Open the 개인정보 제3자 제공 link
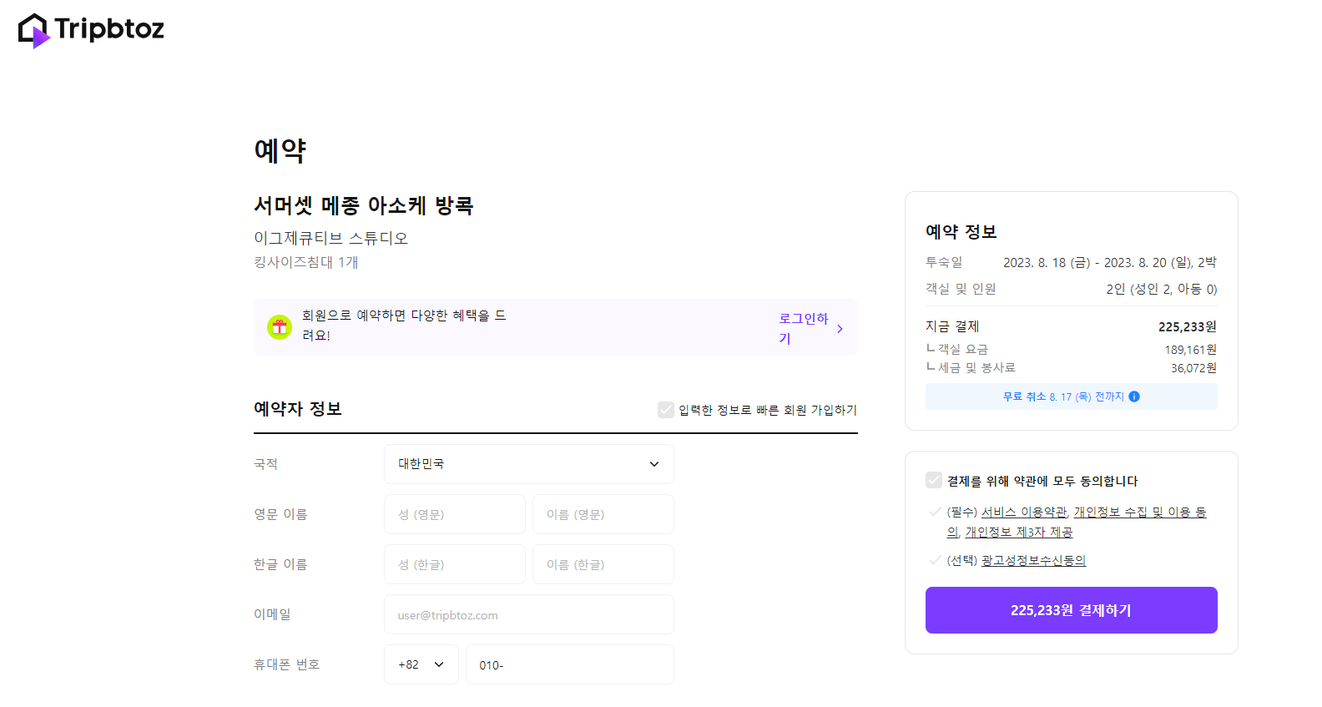This screenshot has height=707, width=1322. coord(1019,532)
